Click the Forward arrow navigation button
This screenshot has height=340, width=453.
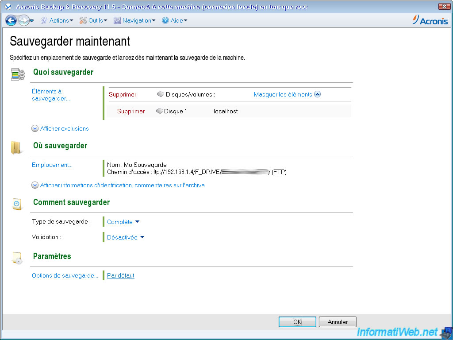point(23,20)
